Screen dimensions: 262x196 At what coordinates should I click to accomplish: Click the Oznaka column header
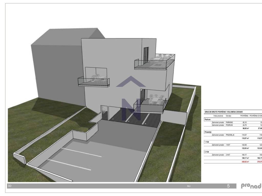point(228,116)
